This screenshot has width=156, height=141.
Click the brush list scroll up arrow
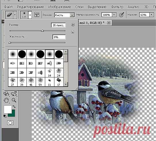(x=66, y=52)
